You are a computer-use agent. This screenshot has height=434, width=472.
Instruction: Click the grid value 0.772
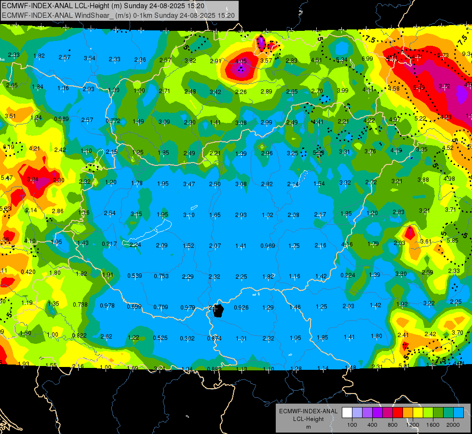point(113,121)
